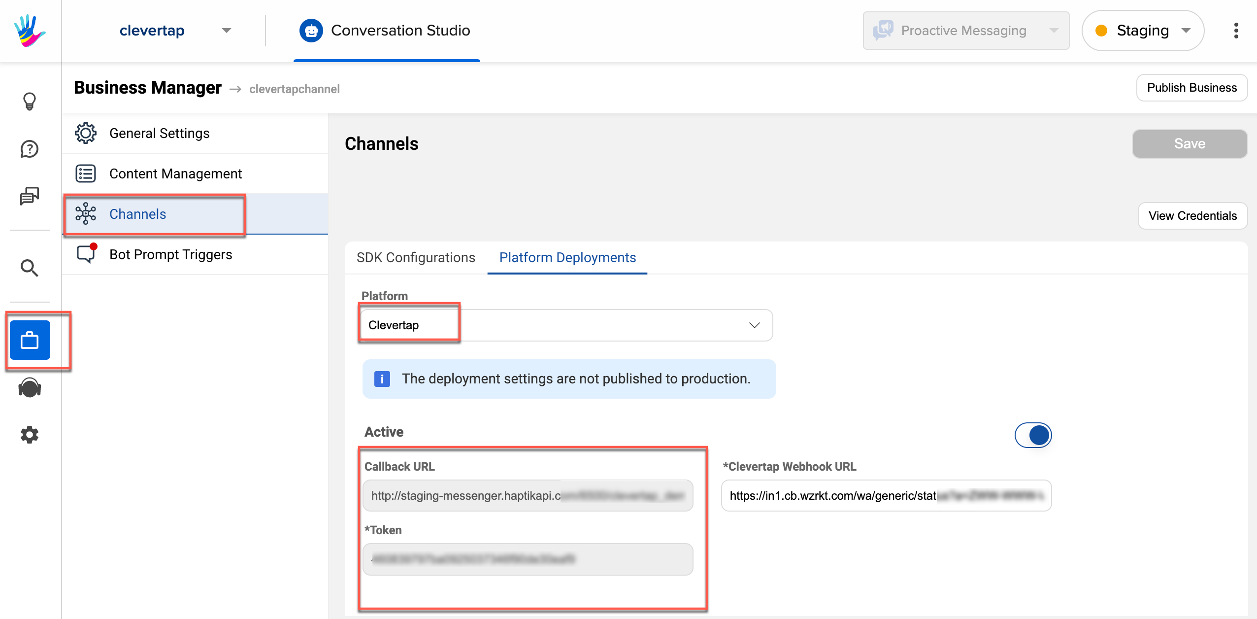The width and height of the screenshot is (1257, 619).
Task: Open Content Management menu item
Action: pyautogui.click(x=195, y=173)
